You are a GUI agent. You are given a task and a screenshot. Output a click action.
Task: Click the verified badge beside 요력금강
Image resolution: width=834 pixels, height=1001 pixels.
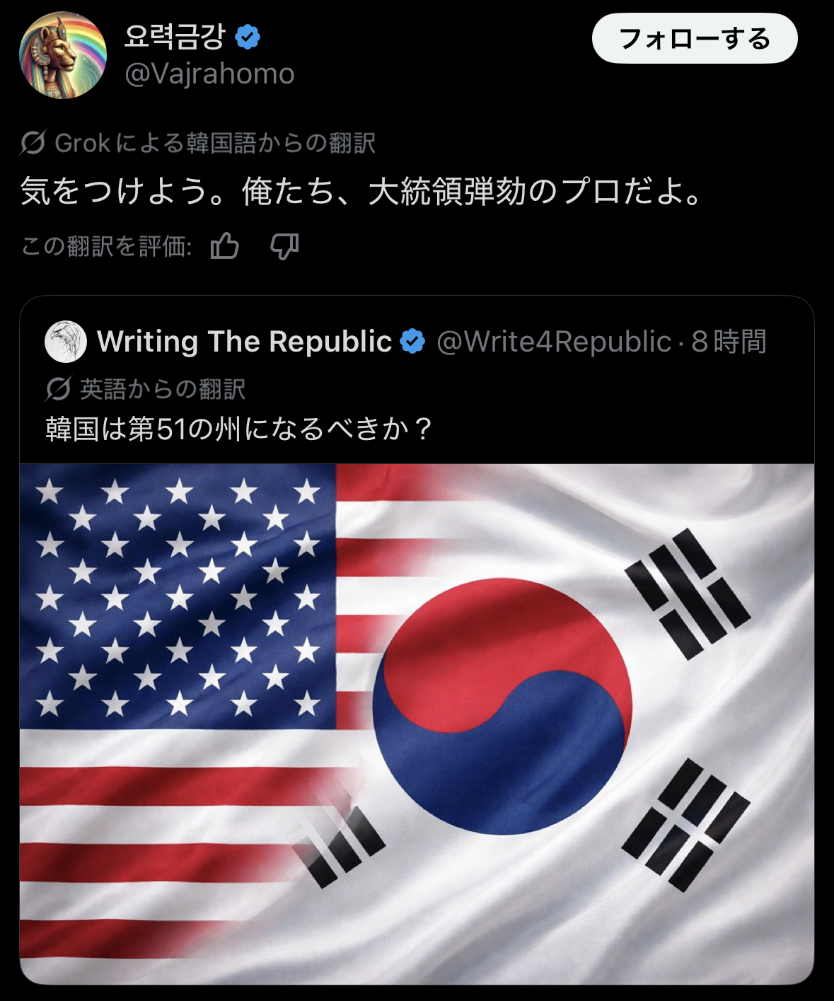pos(248,37)
